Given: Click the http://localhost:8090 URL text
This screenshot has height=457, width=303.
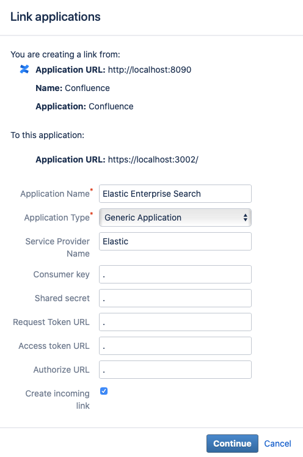Looking at the screenshot, I should 150,70.
